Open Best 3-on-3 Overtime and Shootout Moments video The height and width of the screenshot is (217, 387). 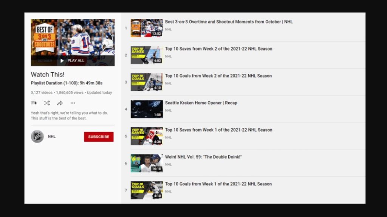pos(229,22)
